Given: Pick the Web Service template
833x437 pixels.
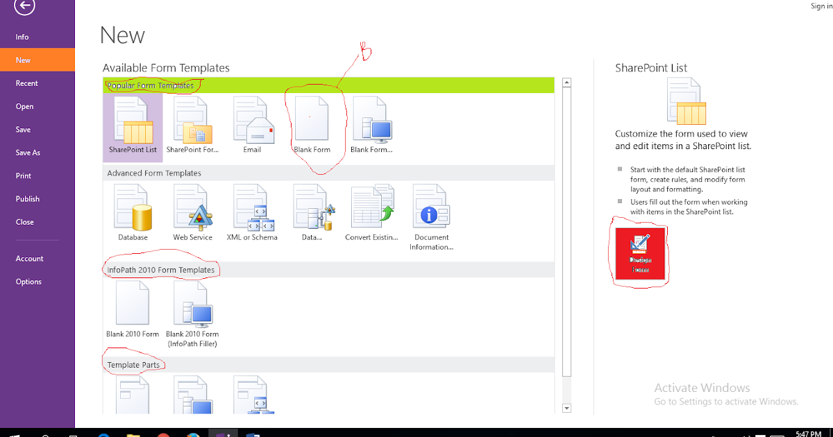Looking at the screenshot, I should pyautogui.click(x=193, y=208).
